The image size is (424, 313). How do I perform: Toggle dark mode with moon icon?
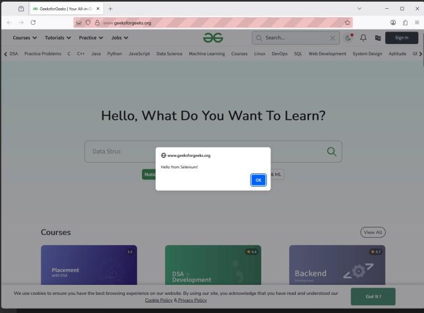click(x=348, y=38)
